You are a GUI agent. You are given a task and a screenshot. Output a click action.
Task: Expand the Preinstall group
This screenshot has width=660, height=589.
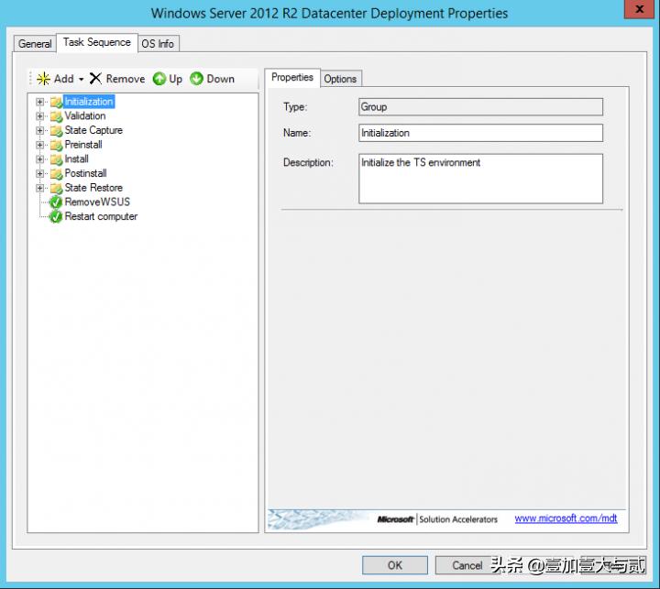coord(40,145)
